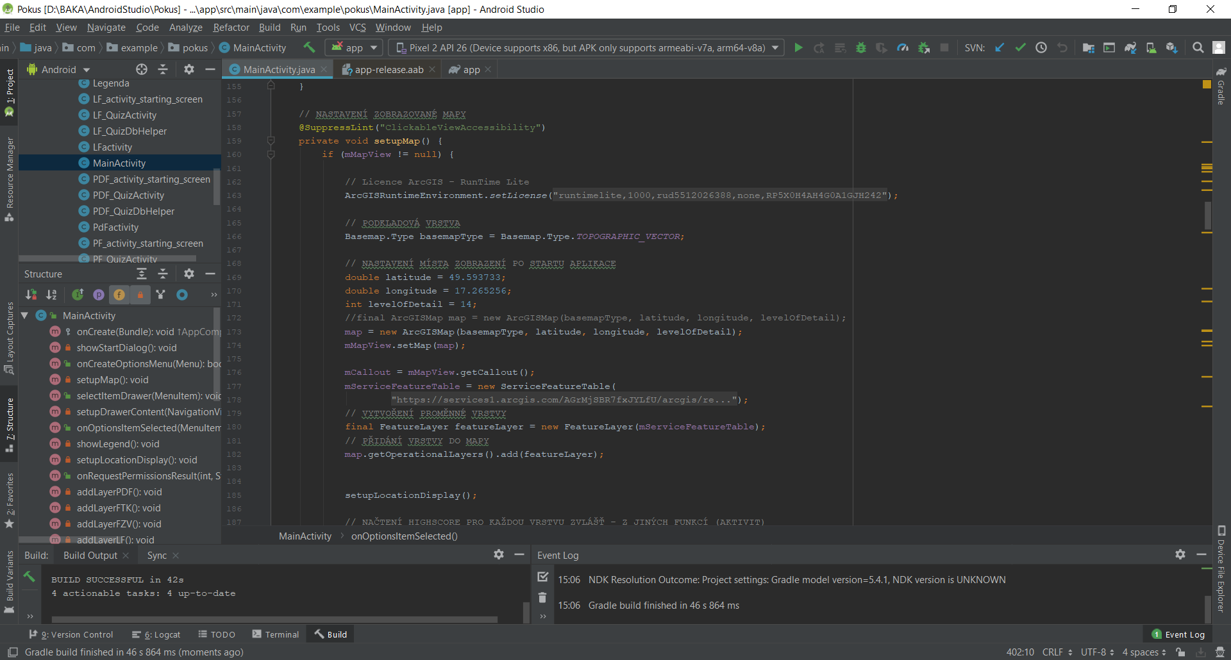Click the Debug app bug icon
The image size is (1231, 660).
tap(861, 48)
